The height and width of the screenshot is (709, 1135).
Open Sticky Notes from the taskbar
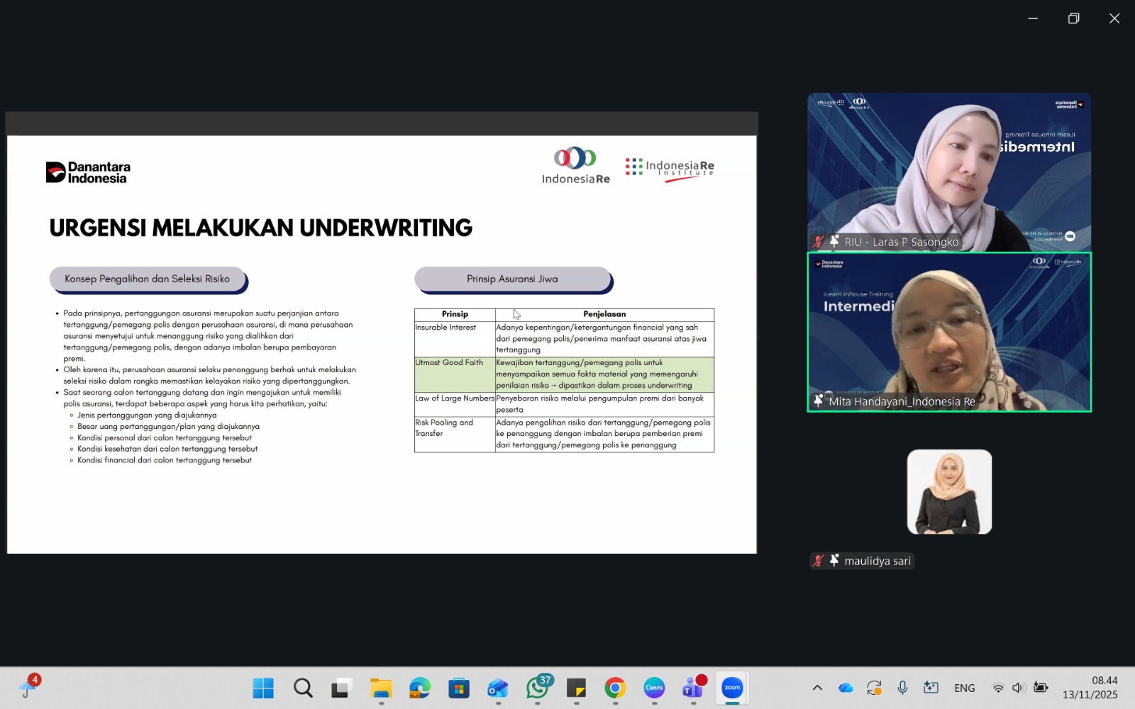576,688
